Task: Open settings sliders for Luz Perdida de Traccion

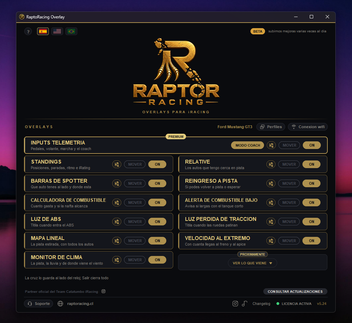Action: click(x=271, y=222)
